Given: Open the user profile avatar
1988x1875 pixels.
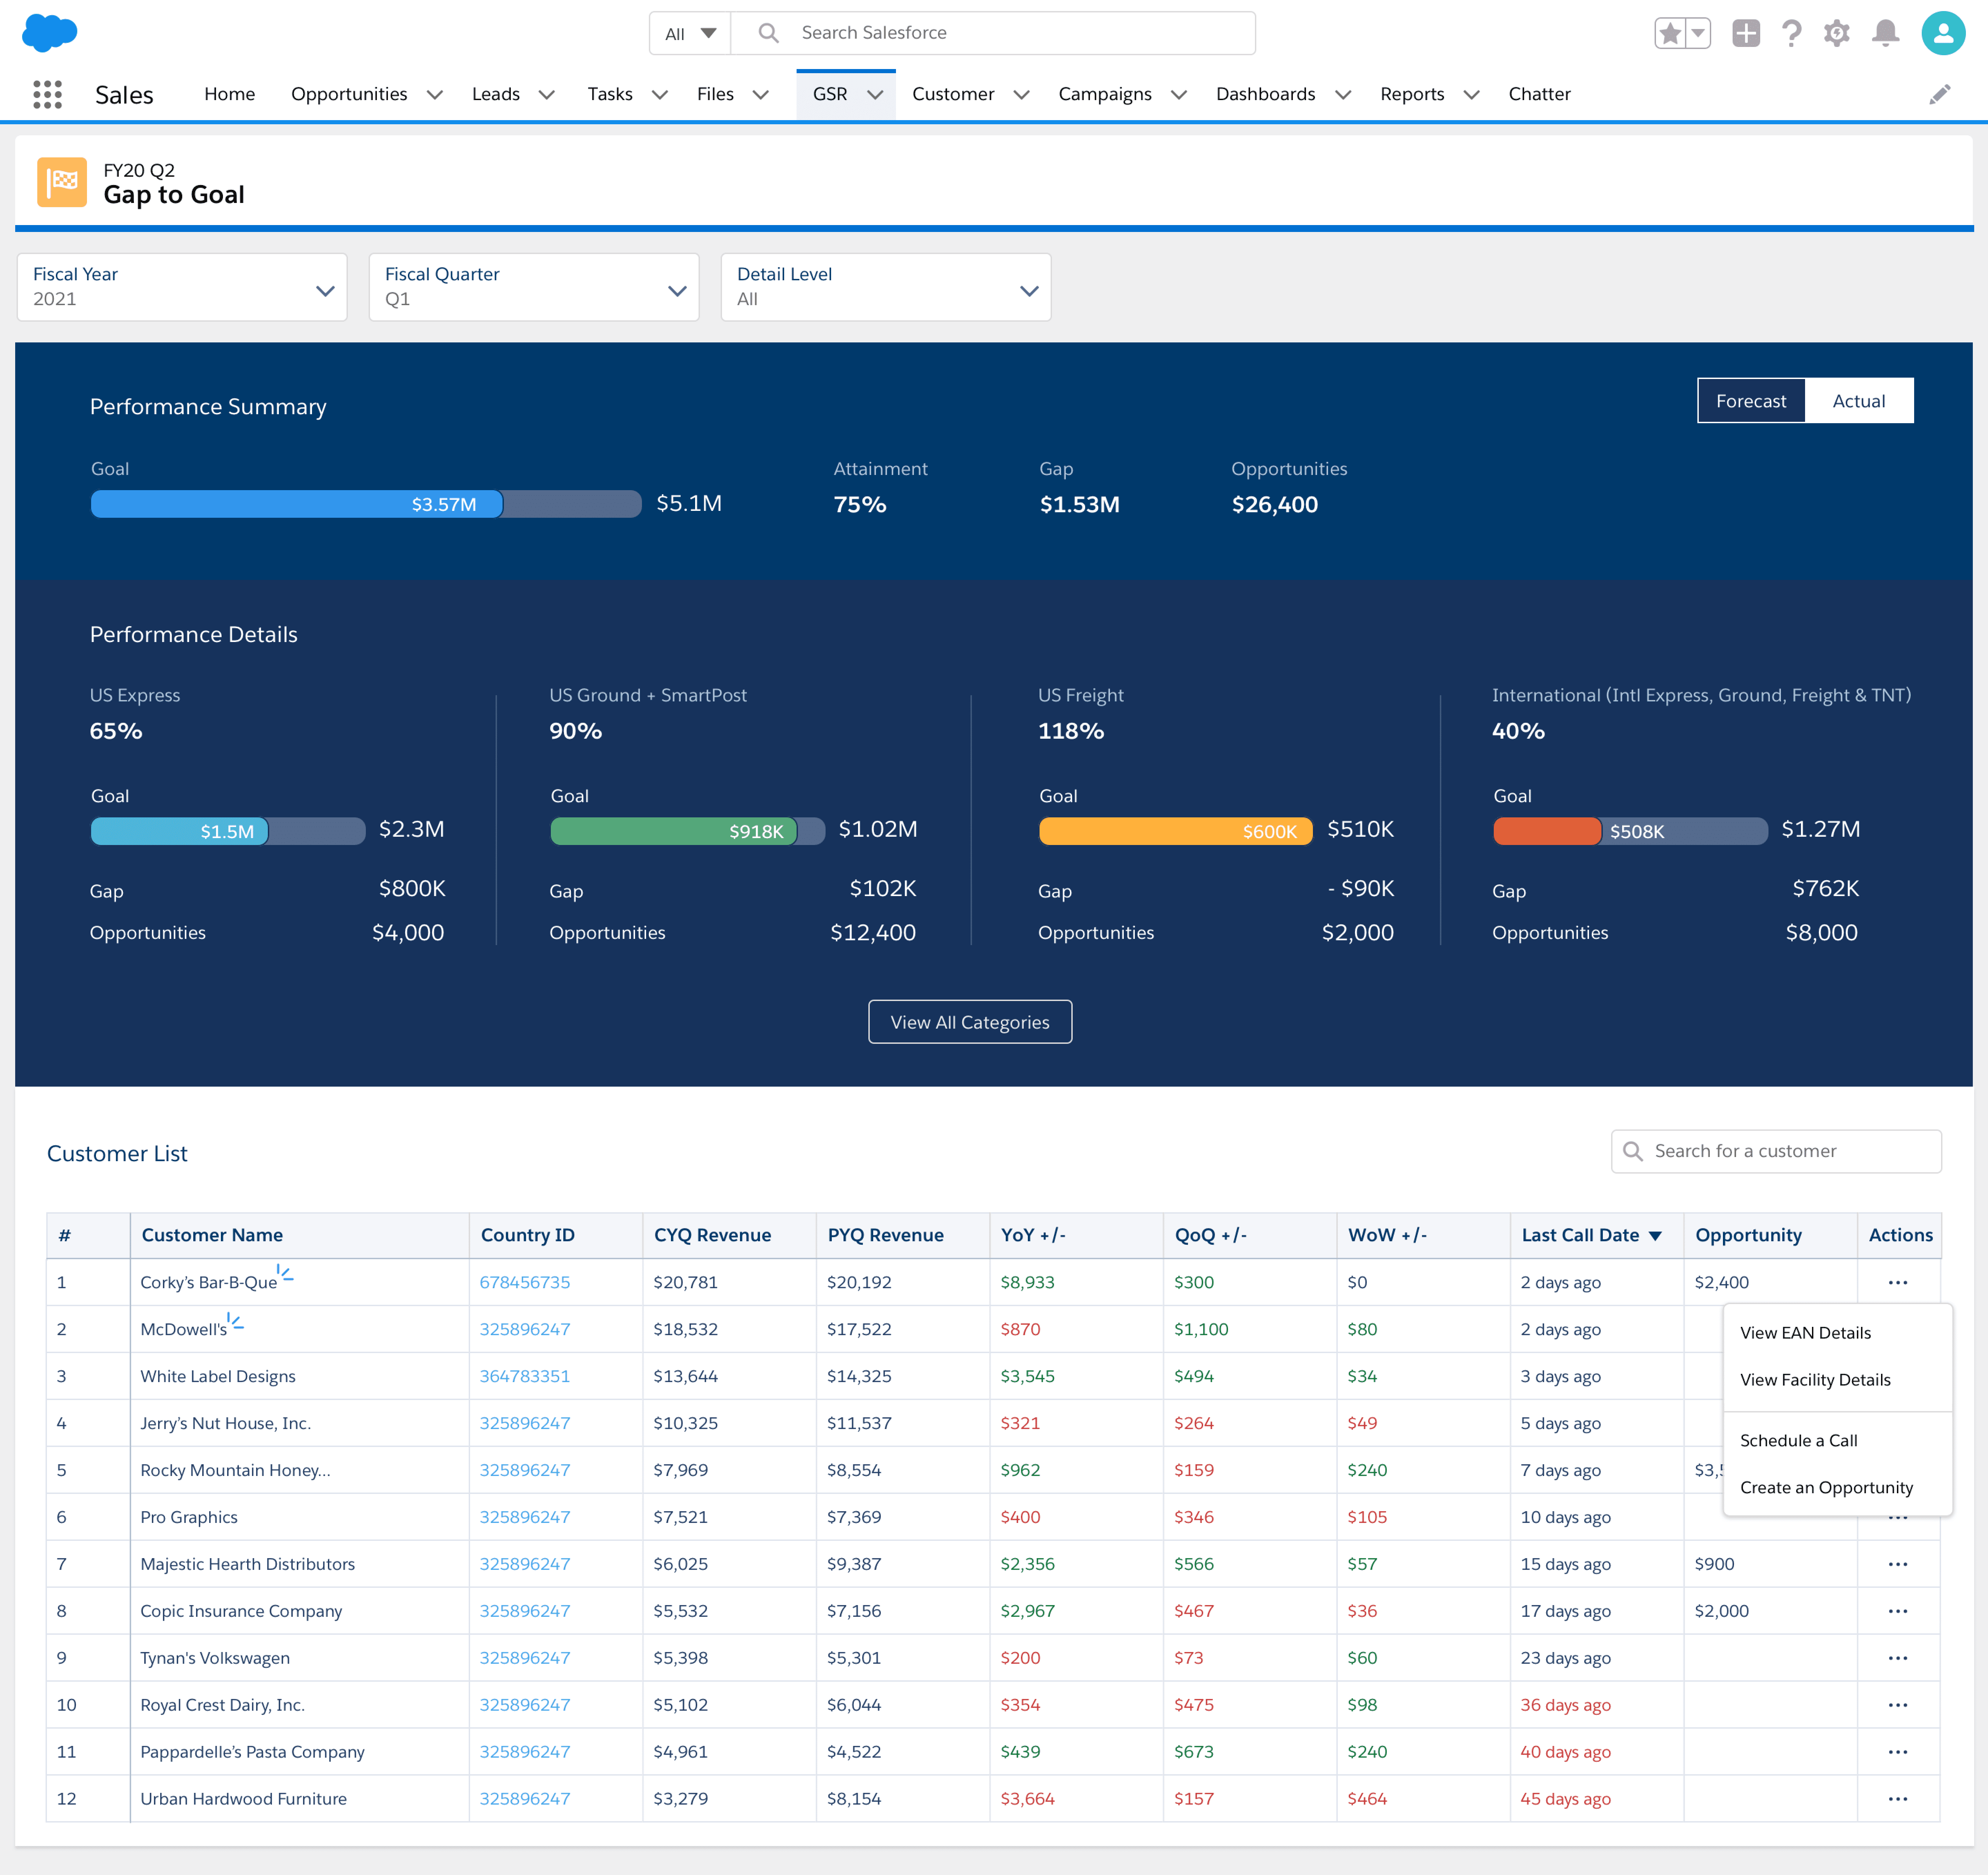Looking at the screenshot, I should click(x=1943, y=33).
